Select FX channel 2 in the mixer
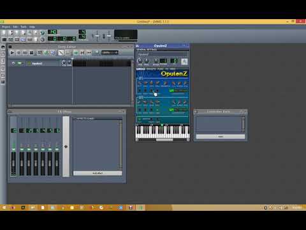The width and height of the screenshot is (306, 230). (x=29, y=130)
